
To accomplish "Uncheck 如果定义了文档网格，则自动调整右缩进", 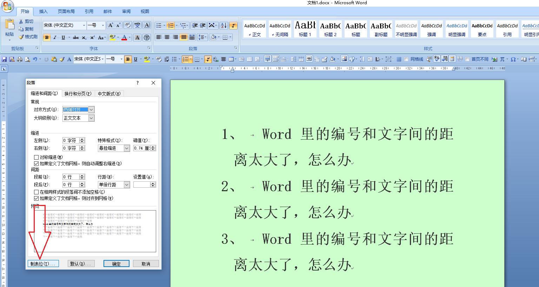I will (x=36, y=163).
